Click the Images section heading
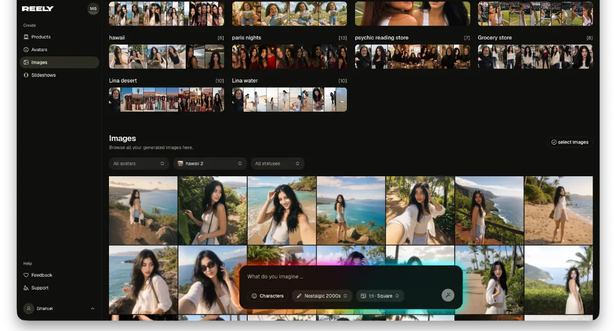The image size is (614, 331). click(122, 138)
